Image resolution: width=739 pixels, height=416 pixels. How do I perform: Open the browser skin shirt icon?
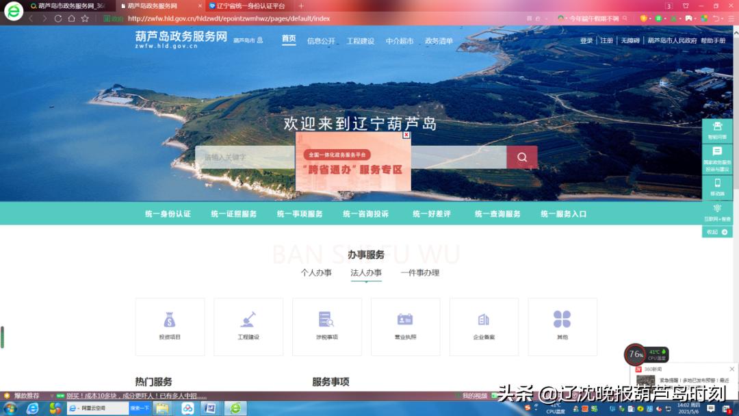point(686,6)
